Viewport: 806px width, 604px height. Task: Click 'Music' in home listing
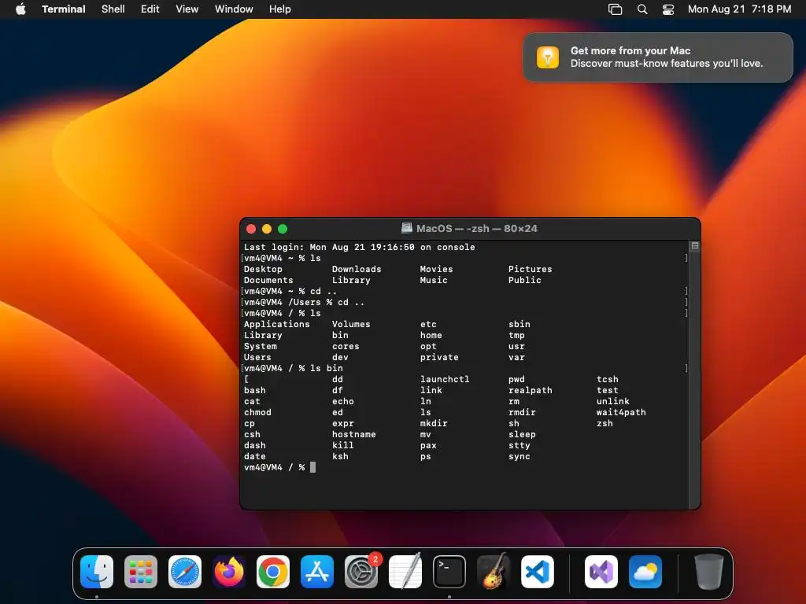tap(434, 280)
